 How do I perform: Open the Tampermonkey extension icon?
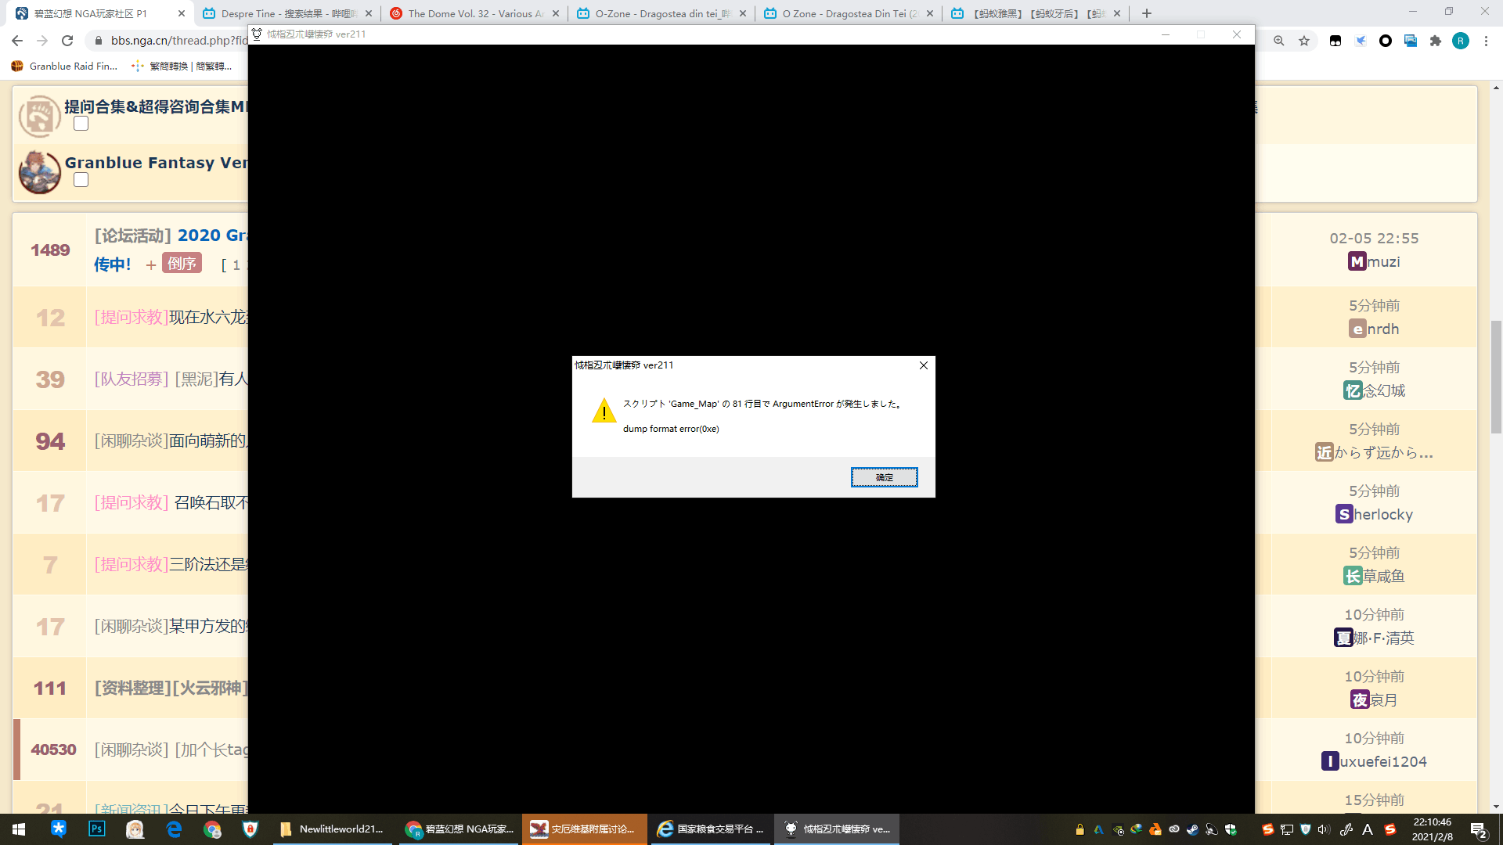1335,41
